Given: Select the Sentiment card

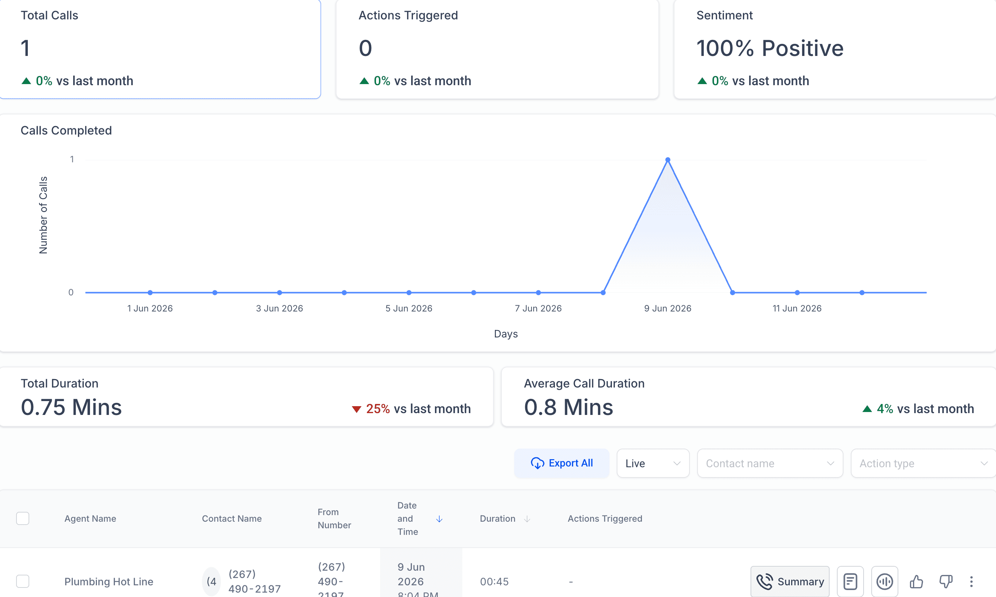Looking at the screenshot, I should [835, 49].
